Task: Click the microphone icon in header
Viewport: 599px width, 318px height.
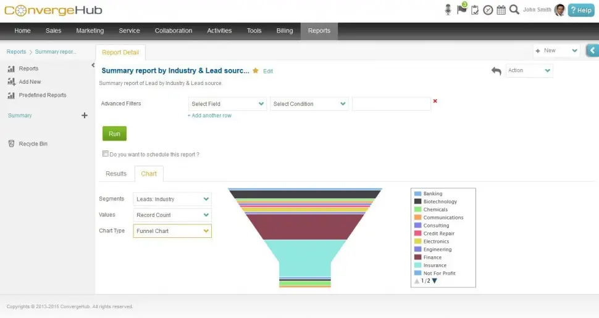Action: point(448,10)
